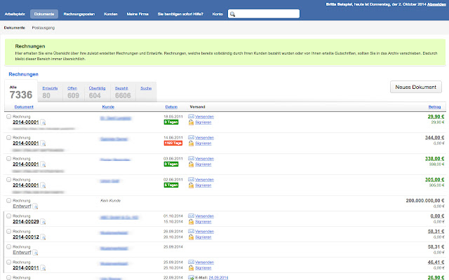Click red 1192 Tage overdue badge
This screenshot has height=280, width=449.
click(x=173, y=143)
